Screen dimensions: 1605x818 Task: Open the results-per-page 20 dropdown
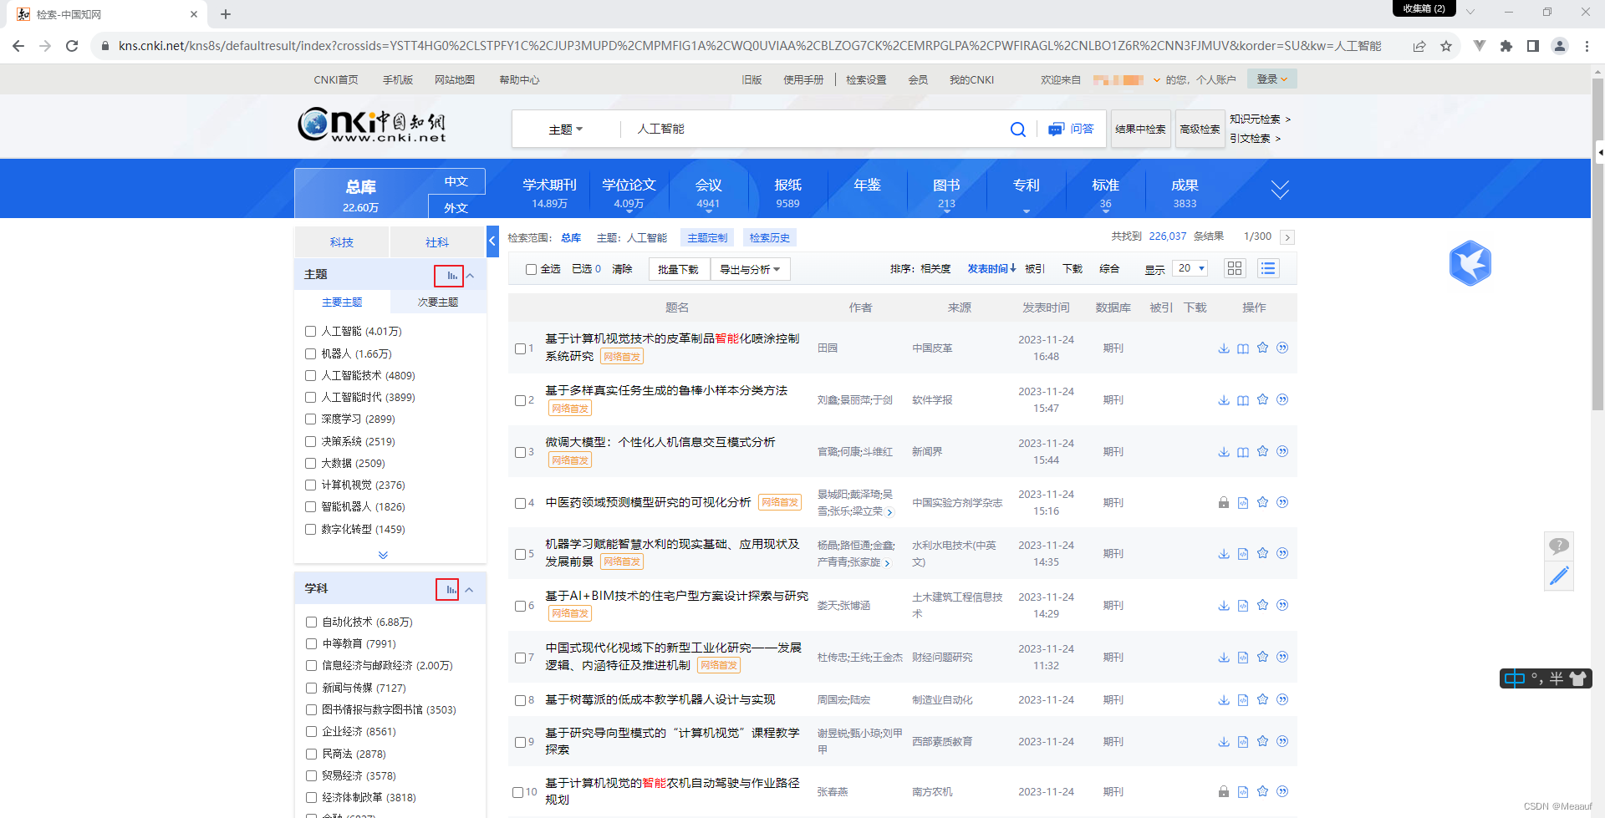pyautogui.click(x=1191, y=268)
